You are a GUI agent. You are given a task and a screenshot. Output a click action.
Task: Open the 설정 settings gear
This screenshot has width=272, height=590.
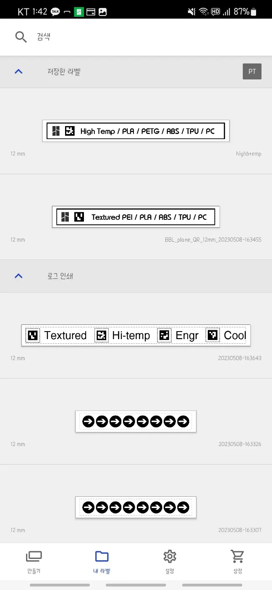pos(170,561)
